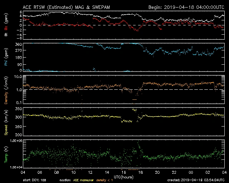
Task: Click the '6' tick at top of Bt panel
Action: click(x=21, y=12)
